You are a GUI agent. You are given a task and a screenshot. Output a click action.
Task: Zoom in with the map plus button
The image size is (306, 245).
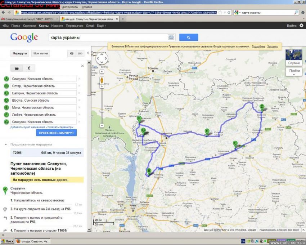point(102,86)
